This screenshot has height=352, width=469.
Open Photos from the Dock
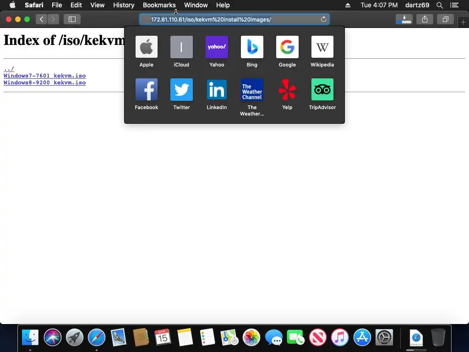click(251, 337)
